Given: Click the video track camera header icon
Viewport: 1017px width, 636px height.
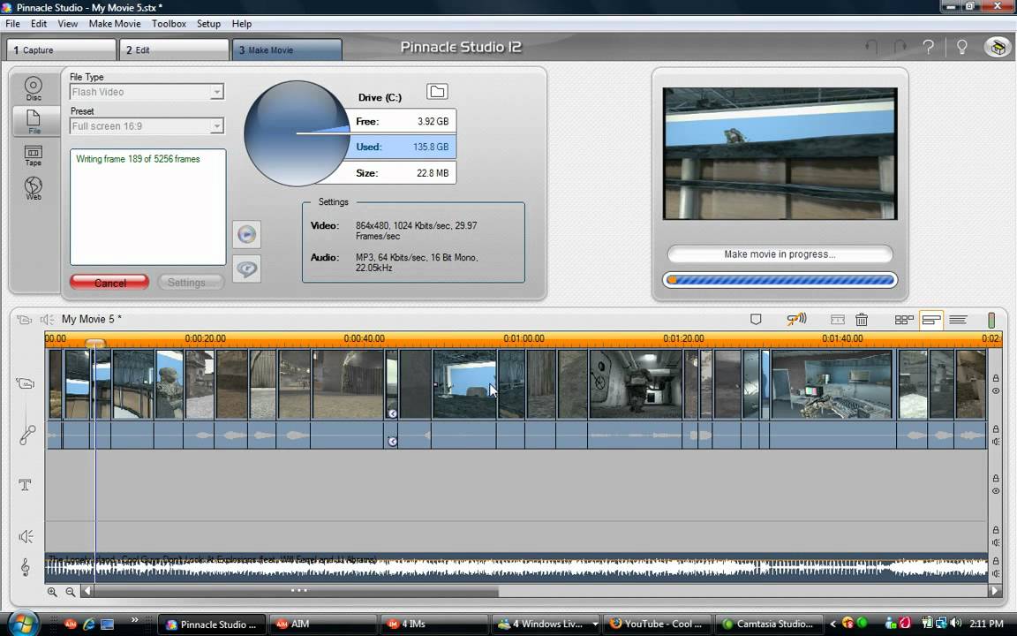Looking at the screenshot, I should (x=25, y=383).
